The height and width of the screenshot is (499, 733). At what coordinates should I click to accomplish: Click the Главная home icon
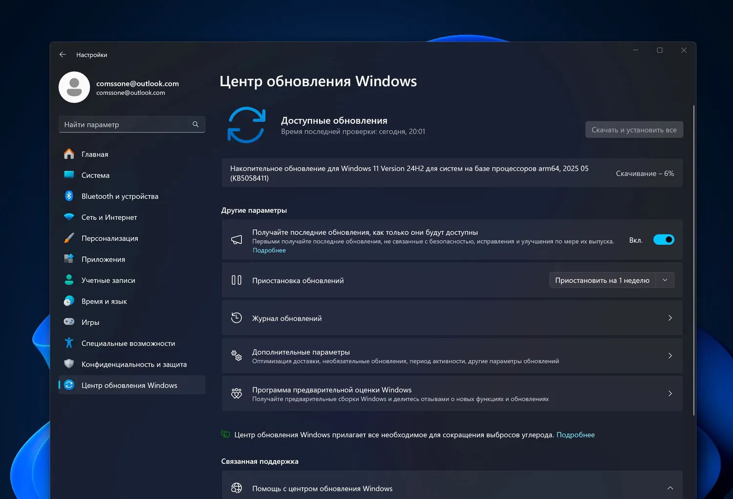[69, 154]
